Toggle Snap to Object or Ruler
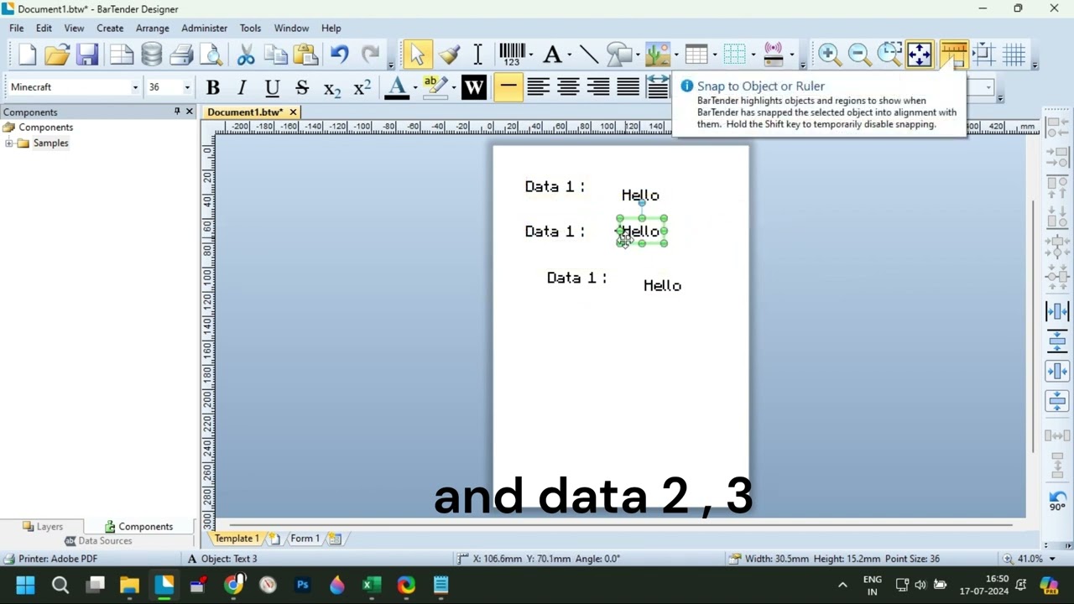Viewport: 1074px width, 604px height. point(953,55)
